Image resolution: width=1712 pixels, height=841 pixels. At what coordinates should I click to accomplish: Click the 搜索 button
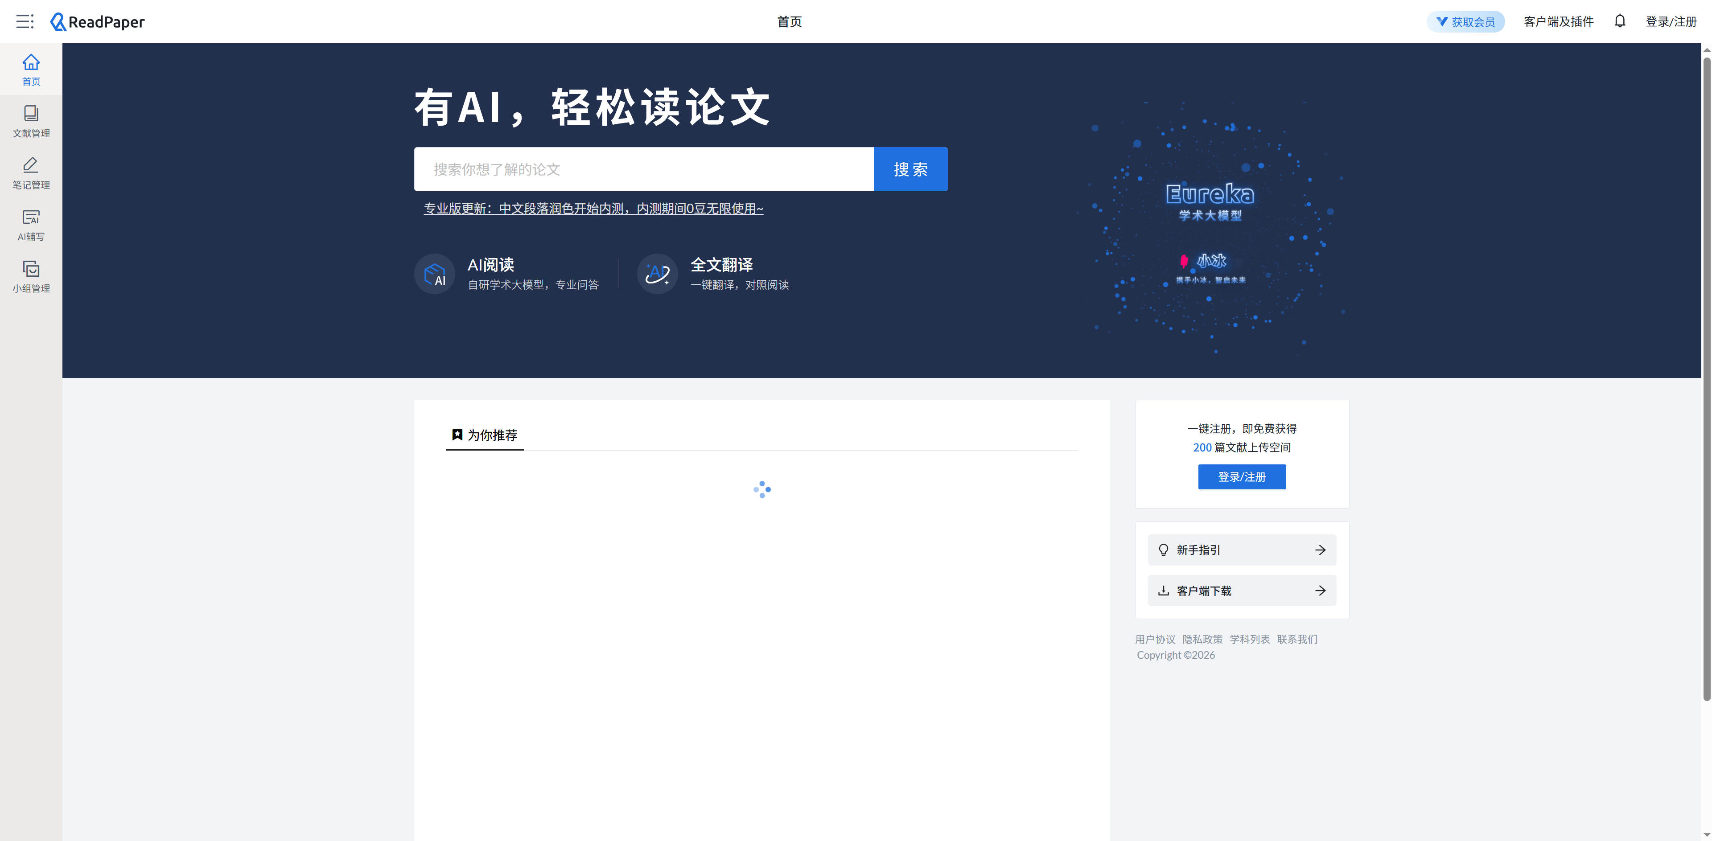pos(910,169)
